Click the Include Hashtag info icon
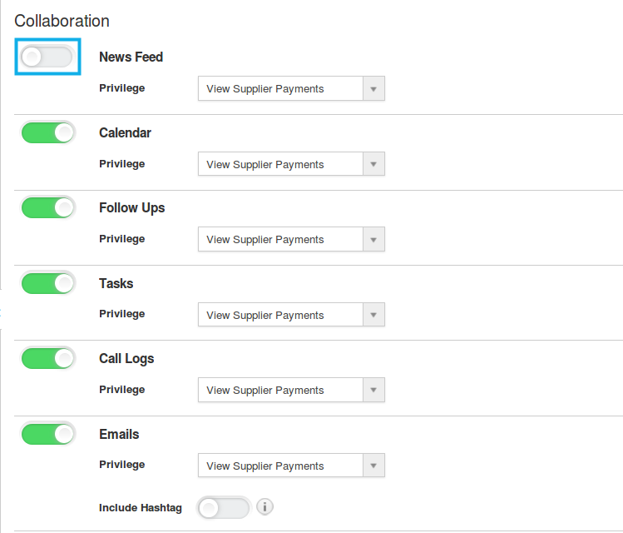Viewport: 623px width, 533px height. tap(265, 507)
